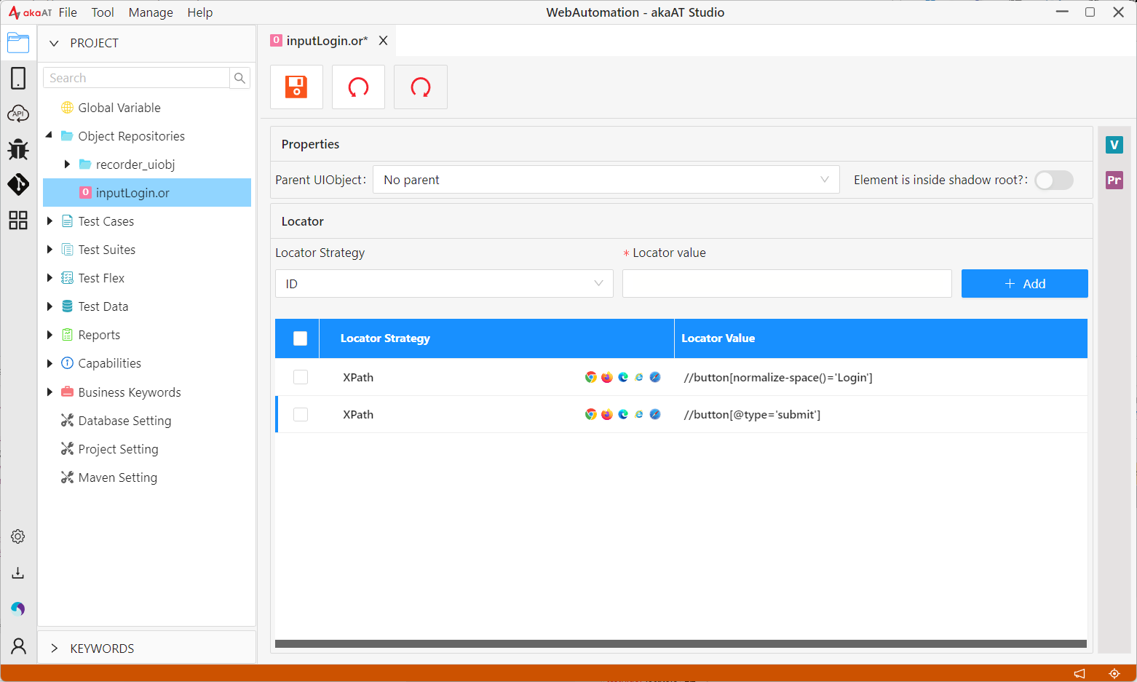Expand the Test Cases node

point(49,221)
